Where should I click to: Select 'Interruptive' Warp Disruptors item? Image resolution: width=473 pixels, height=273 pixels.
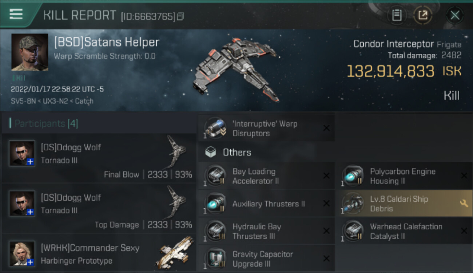pyautogui.click(x=267, y=128)
